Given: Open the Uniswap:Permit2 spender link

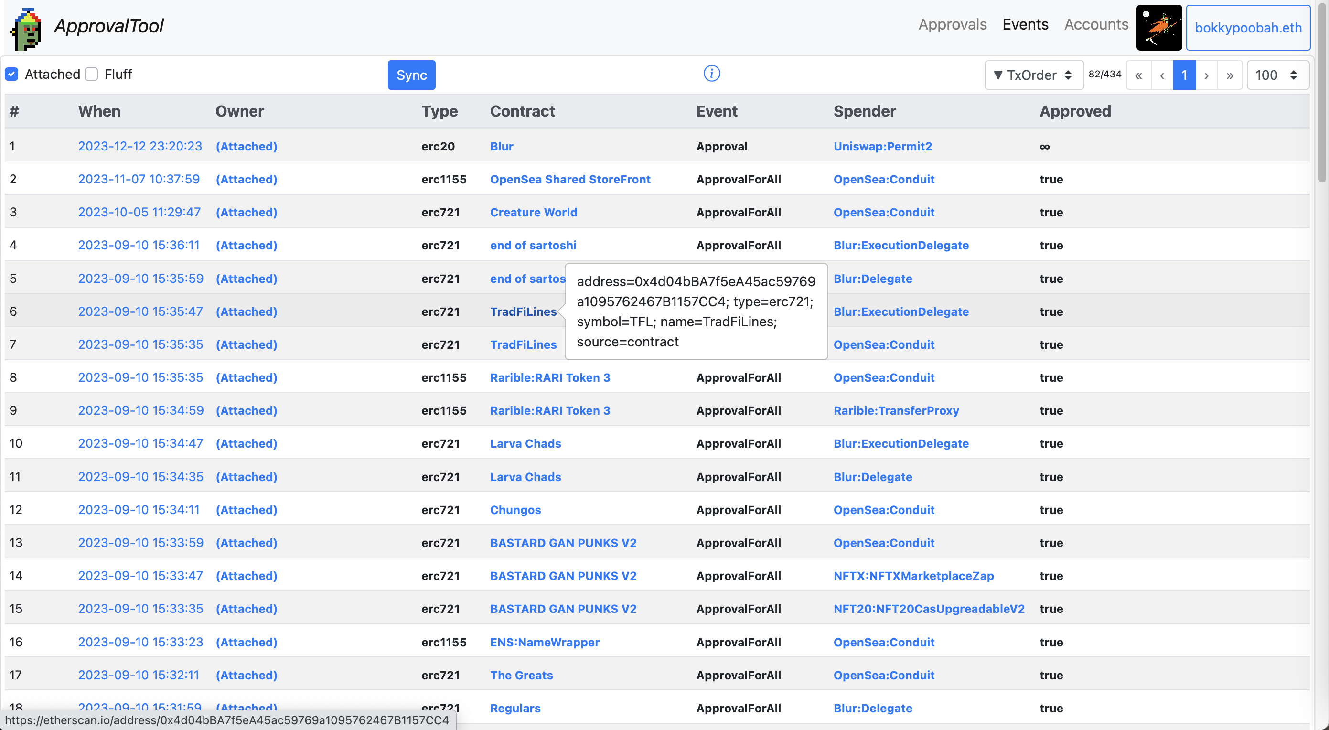Looking at the screenshot, I should tap(882, 147).
